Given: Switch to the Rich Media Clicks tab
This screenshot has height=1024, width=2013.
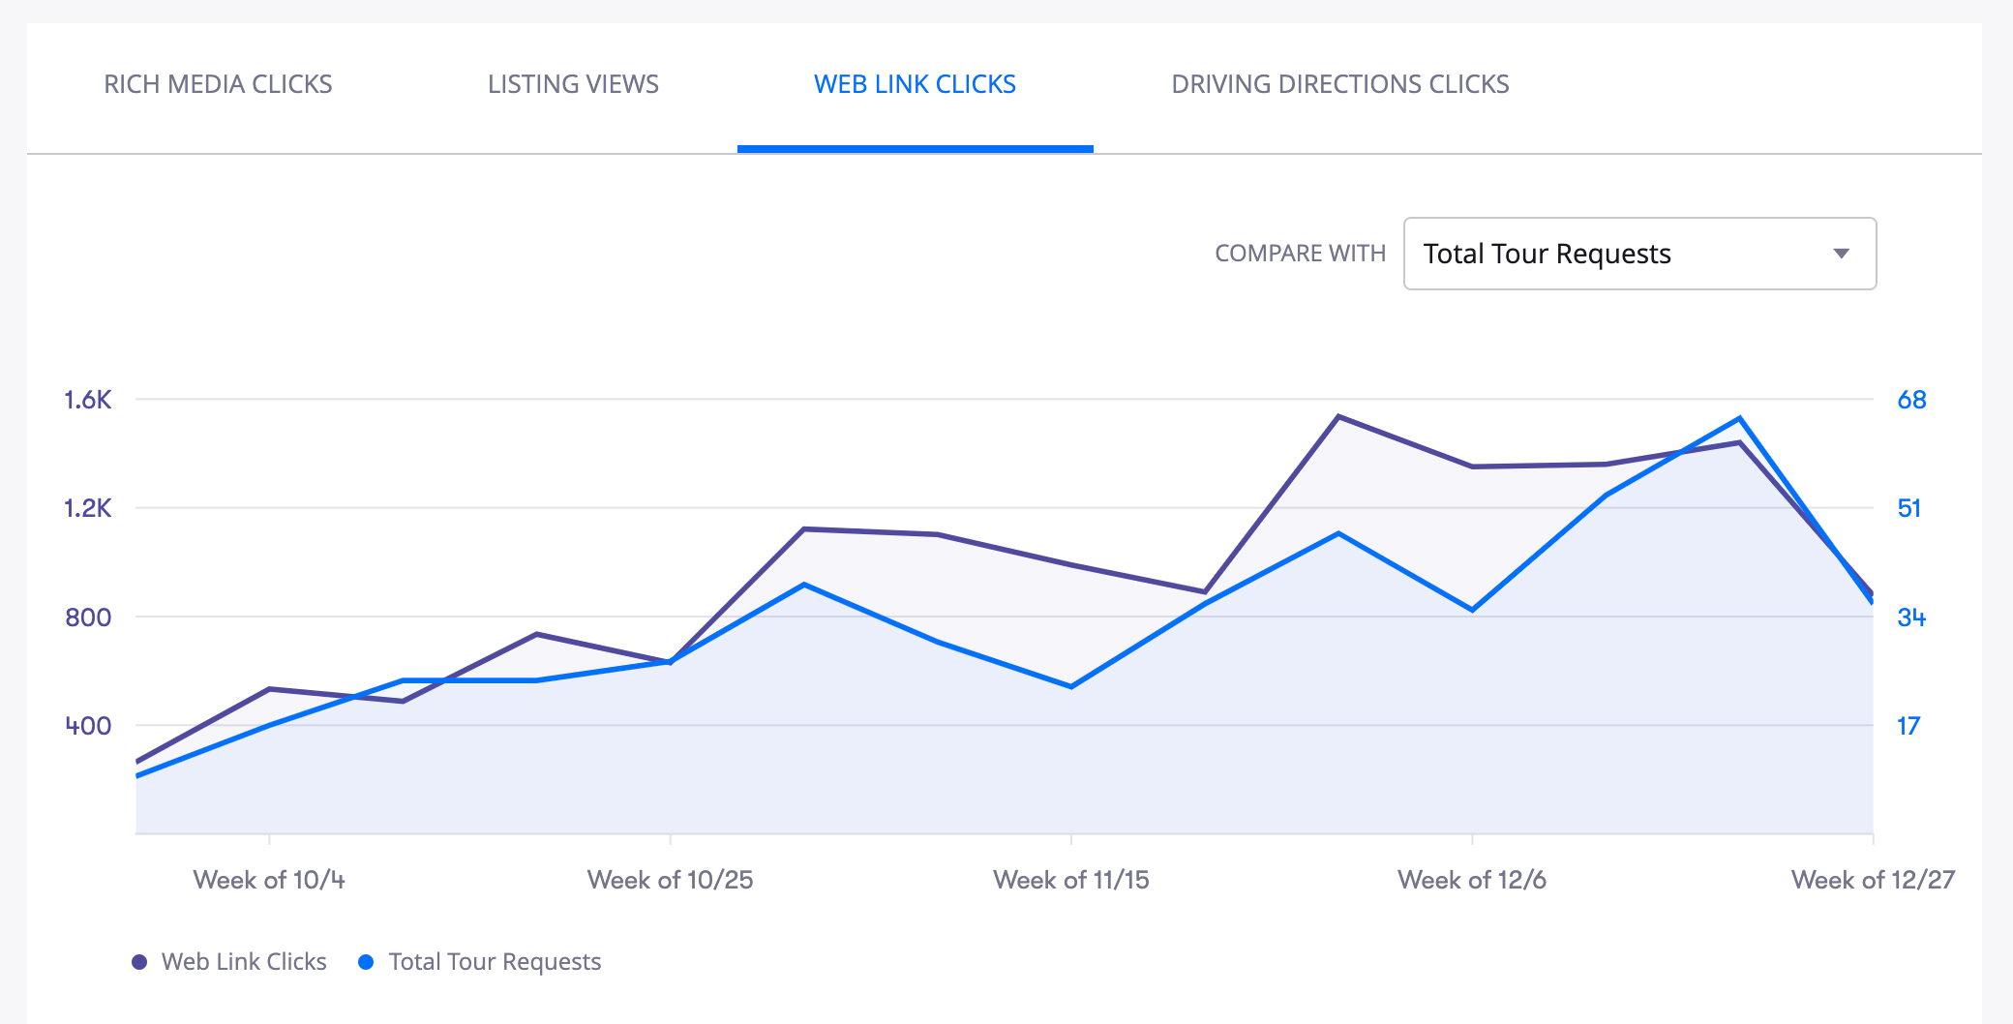Looking at the screenshot, I should click(x=218, y=84).
